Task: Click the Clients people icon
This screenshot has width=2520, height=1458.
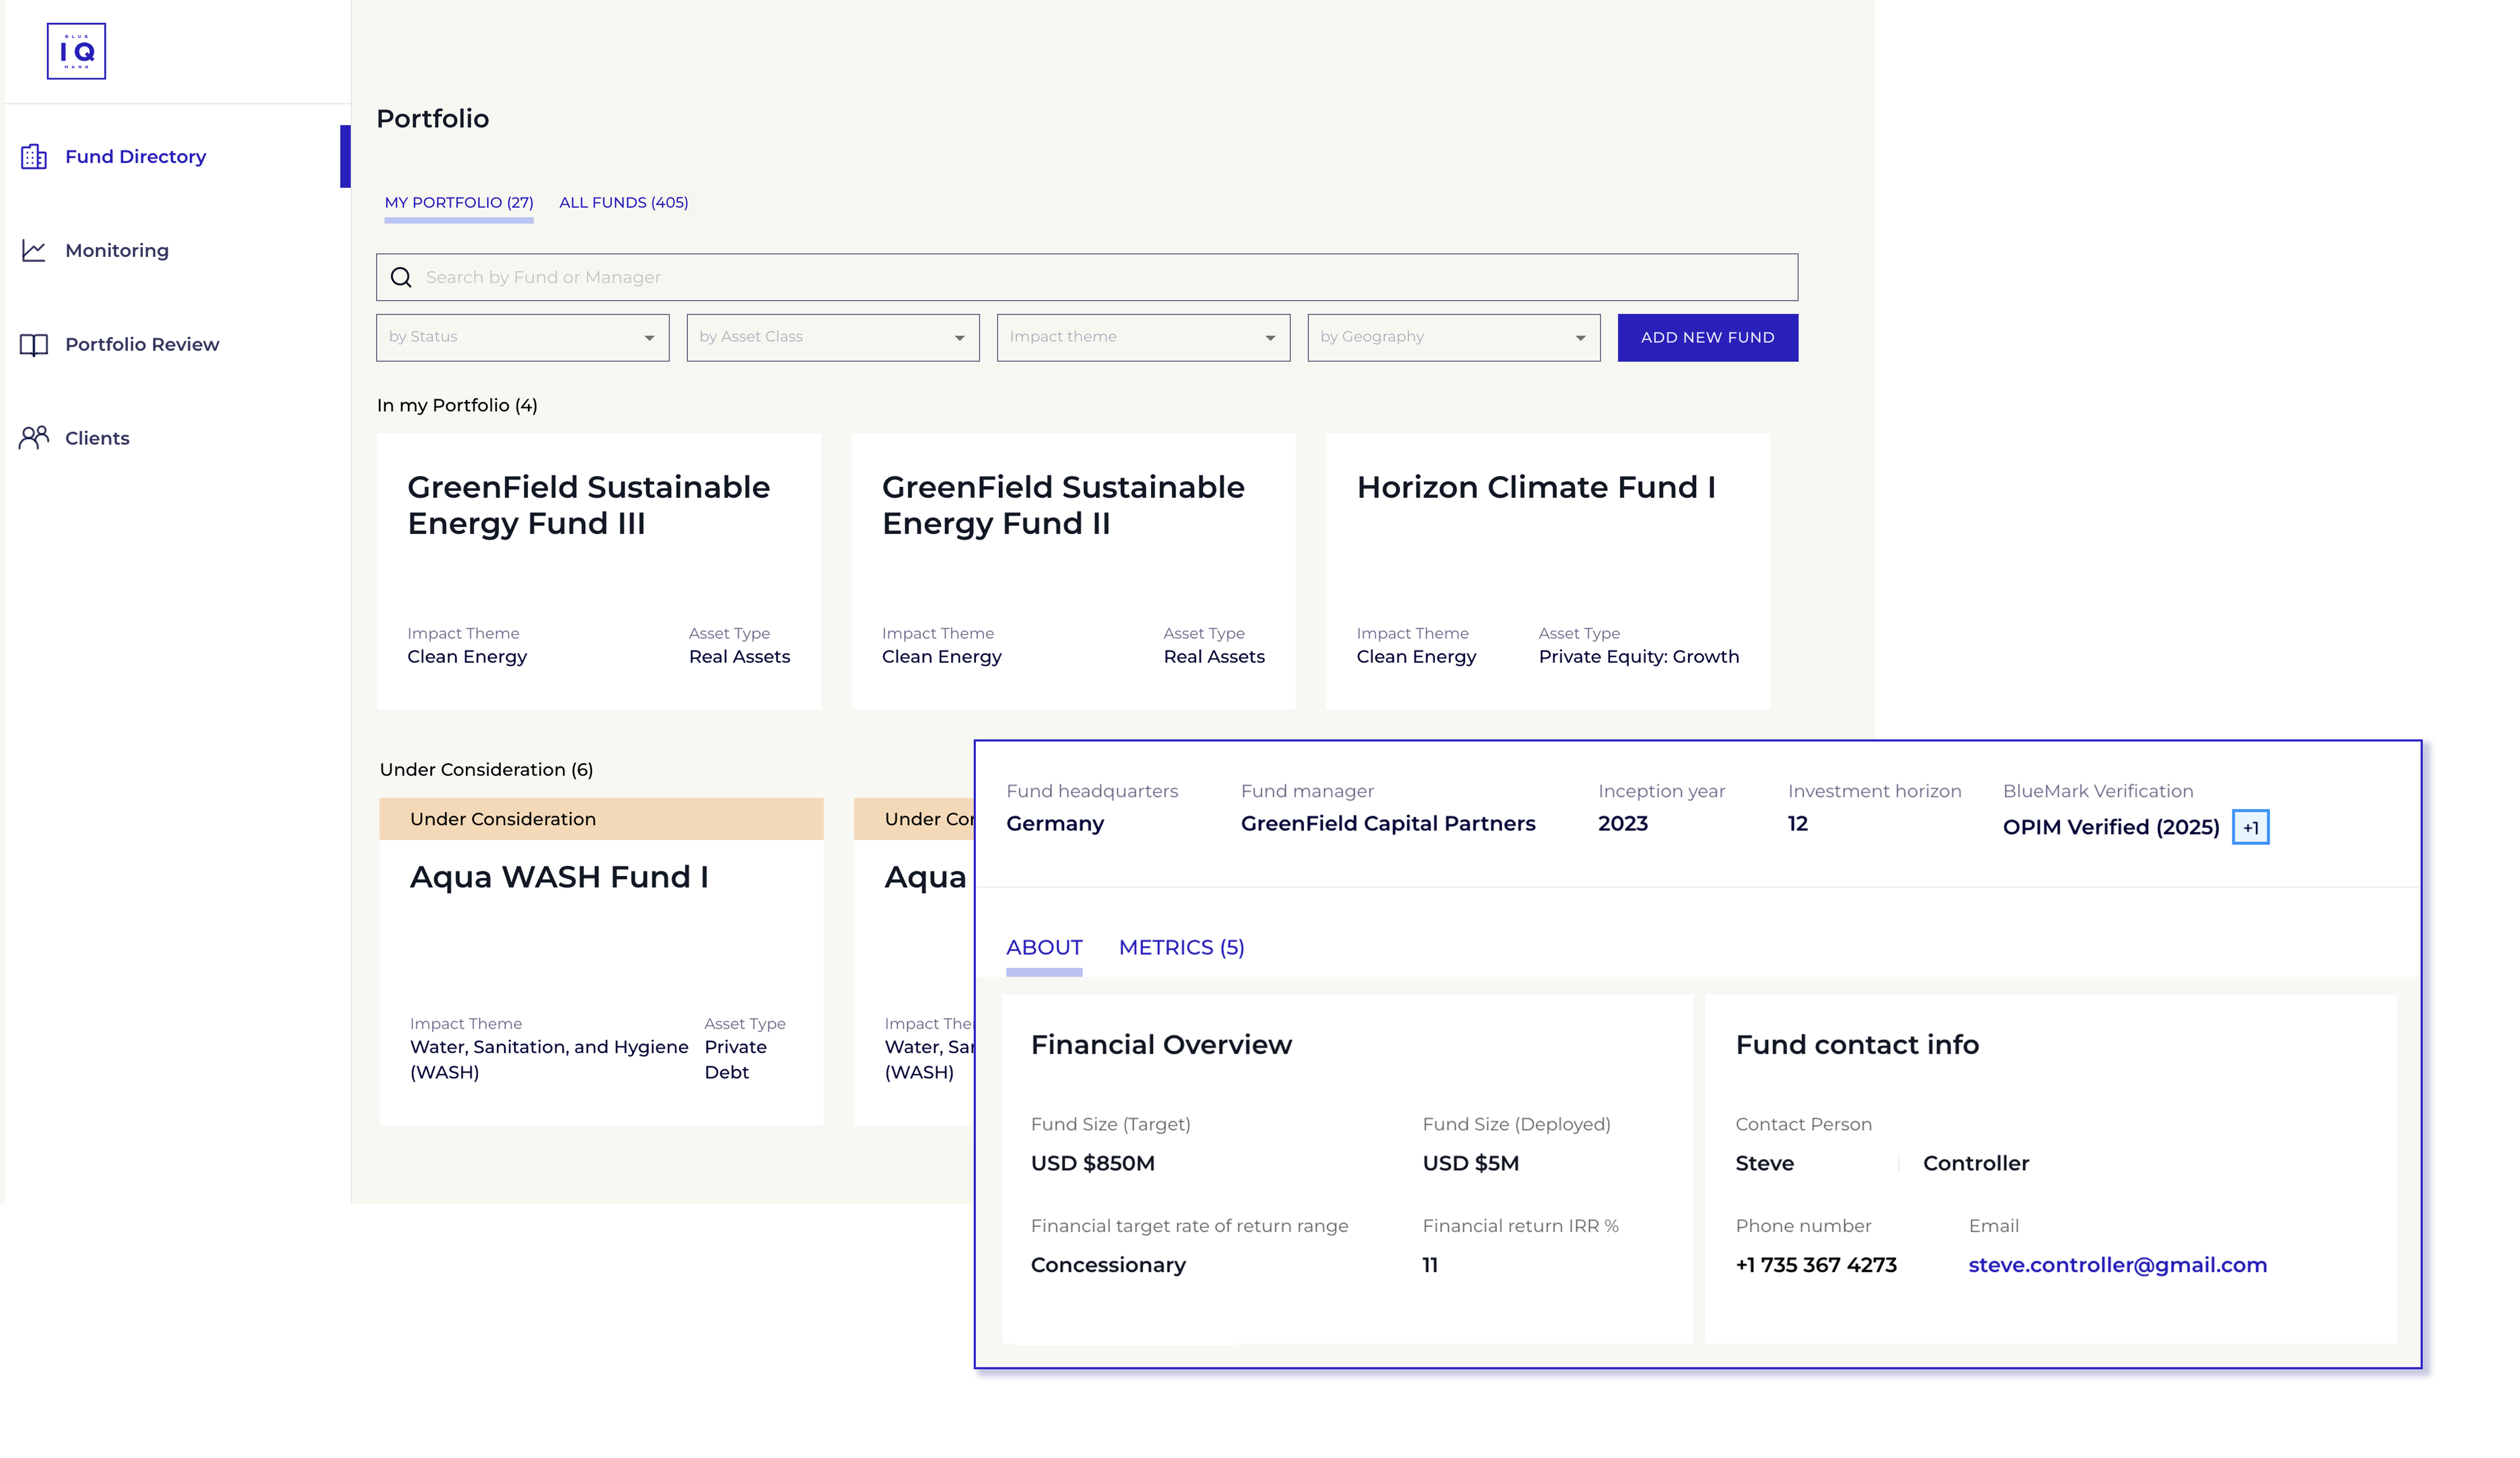Action: (34, 438)
